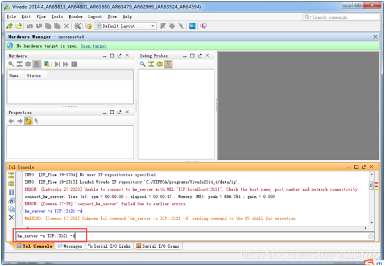Click the Labtools 27-2223 error line

pyautogui.click(x=192, y=189)
